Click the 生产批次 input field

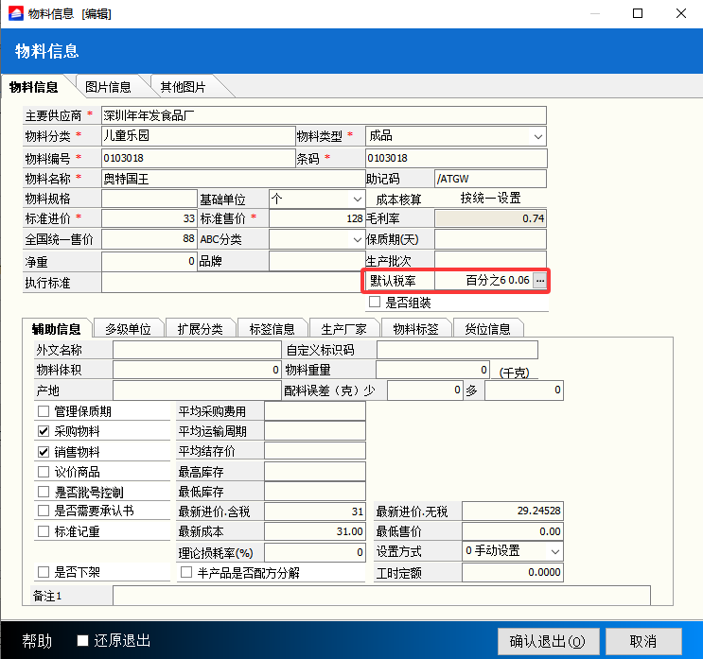(x=490, y=260)
